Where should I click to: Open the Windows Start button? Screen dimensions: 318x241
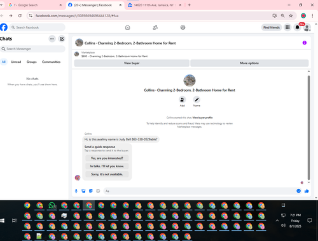coord(3,221)
